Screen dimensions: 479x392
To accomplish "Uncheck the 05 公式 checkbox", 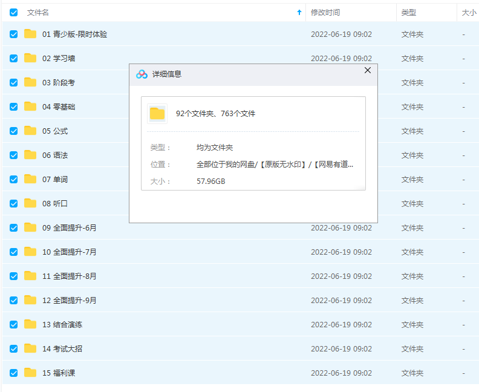I will point(13,131).
